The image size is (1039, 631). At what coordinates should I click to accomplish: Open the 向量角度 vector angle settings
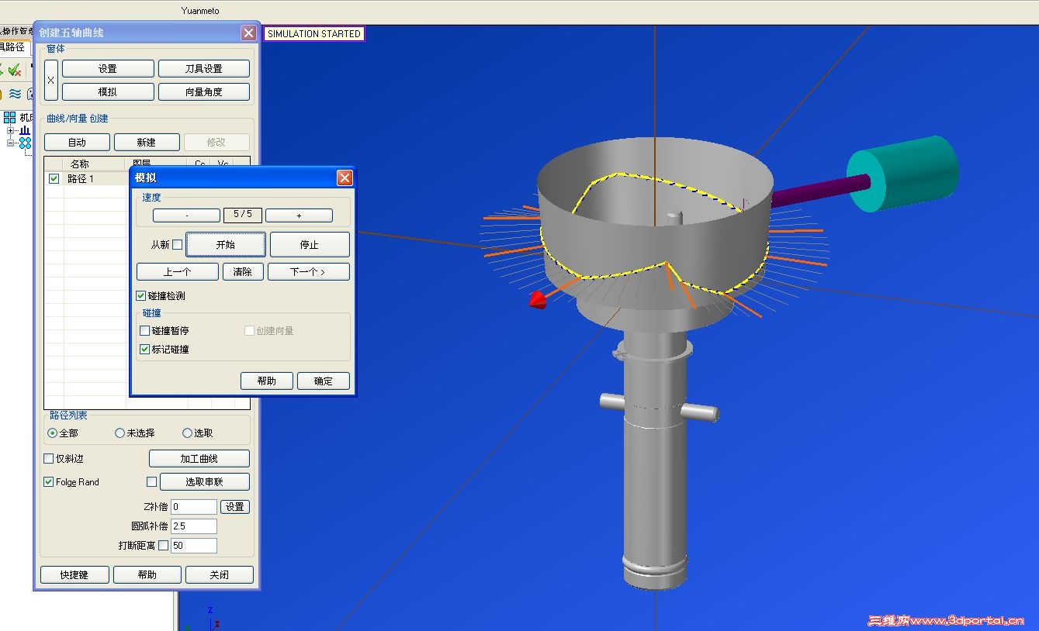click(204, 91)
